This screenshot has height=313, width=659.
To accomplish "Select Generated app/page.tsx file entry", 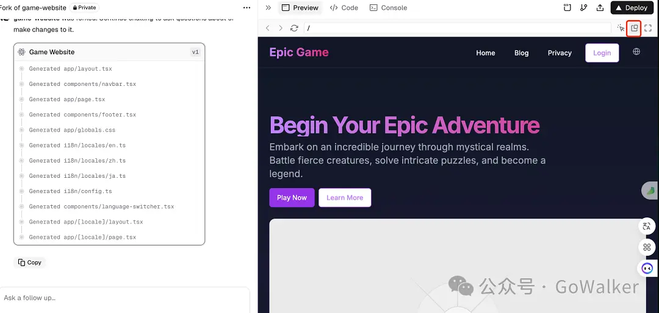I will [x=67, y=99].
